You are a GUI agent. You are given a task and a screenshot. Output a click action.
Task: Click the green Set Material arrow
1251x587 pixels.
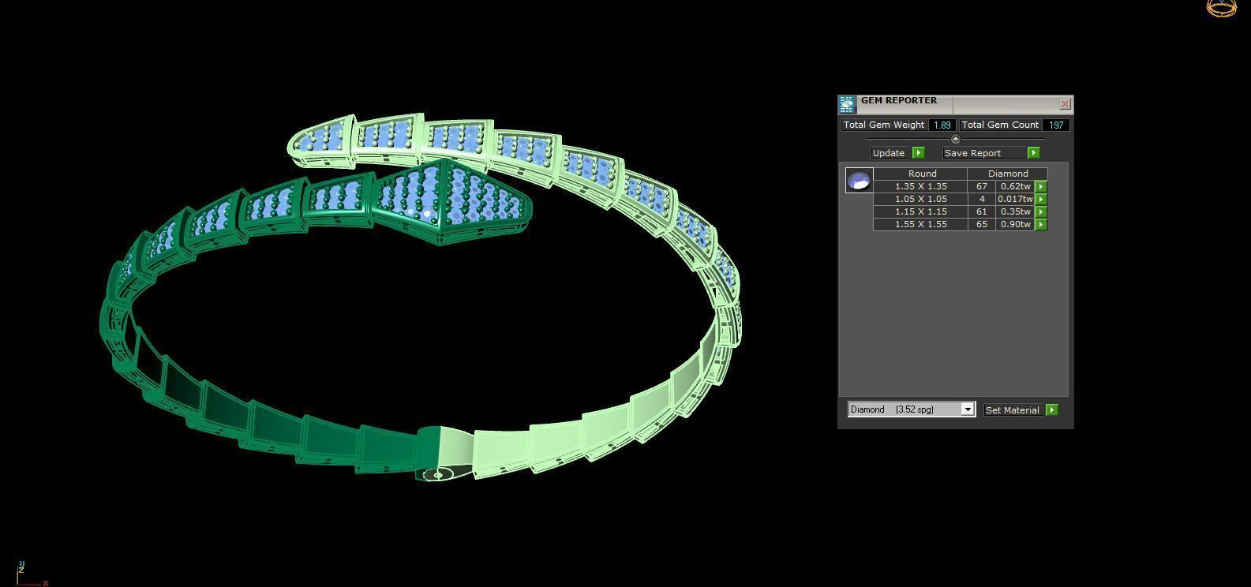[1052, 410]
